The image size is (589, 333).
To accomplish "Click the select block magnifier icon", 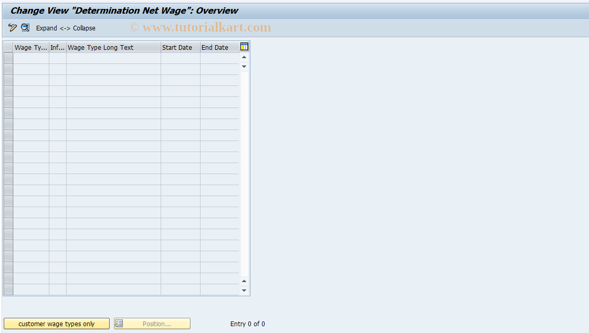I will pos(25,27).
